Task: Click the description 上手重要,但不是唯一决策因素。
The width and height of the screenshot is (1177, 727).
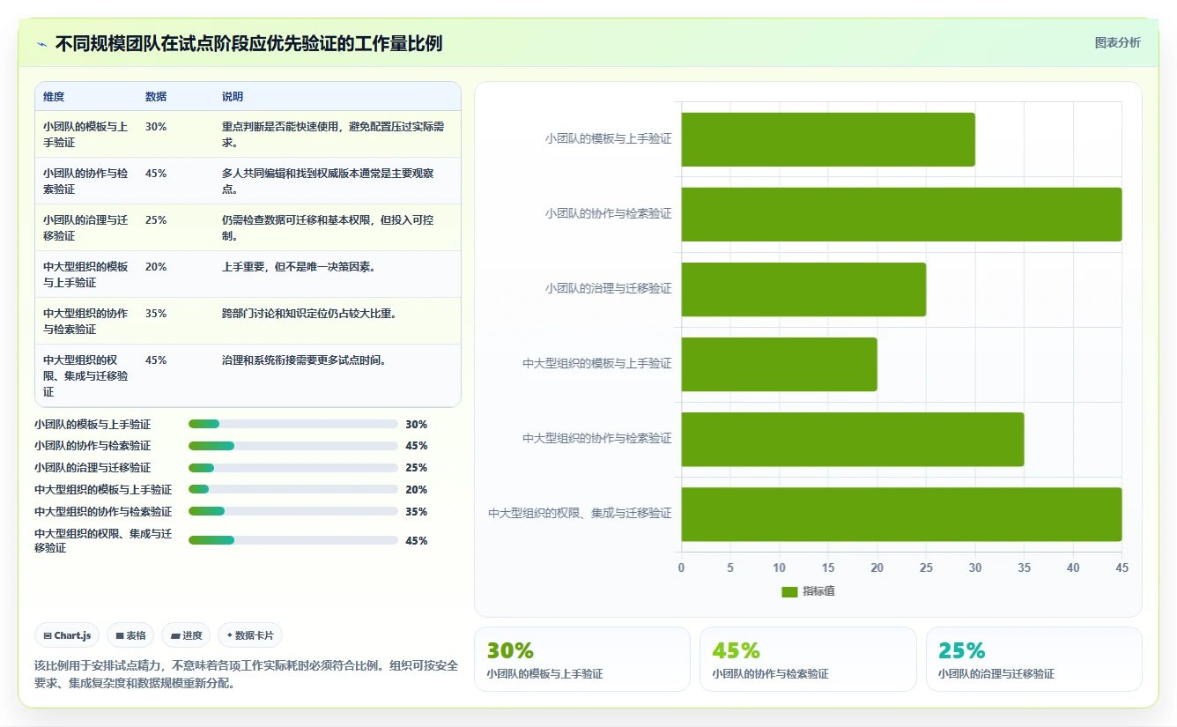Action: (x=299, y=267)
